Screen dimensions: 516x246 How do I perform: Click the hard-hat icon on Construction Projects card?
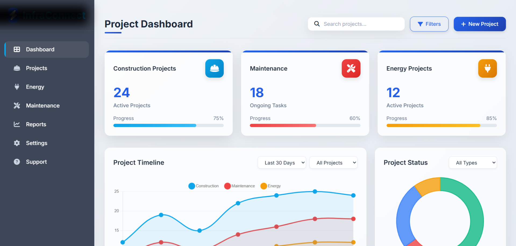pyautogui.click(x=214, y=68)
